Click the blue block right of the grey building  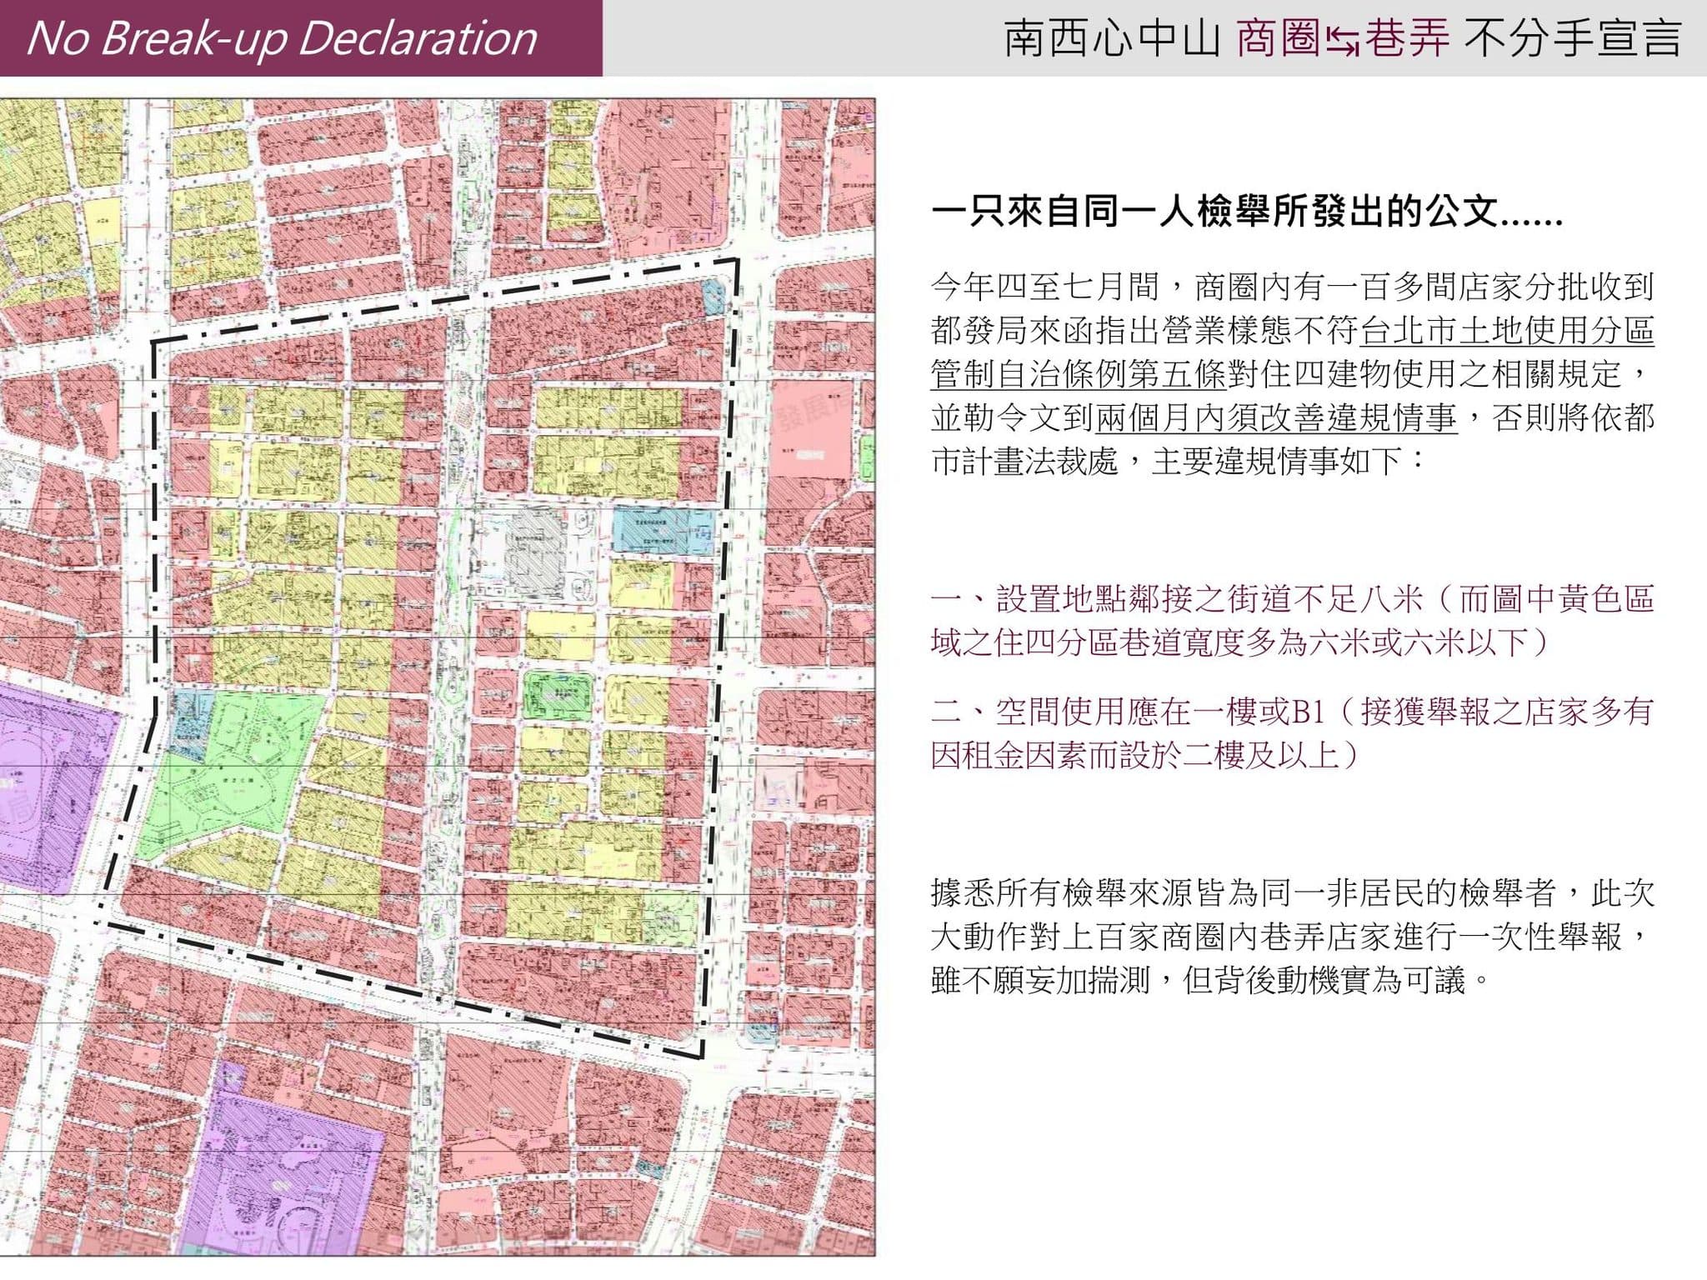663,531
